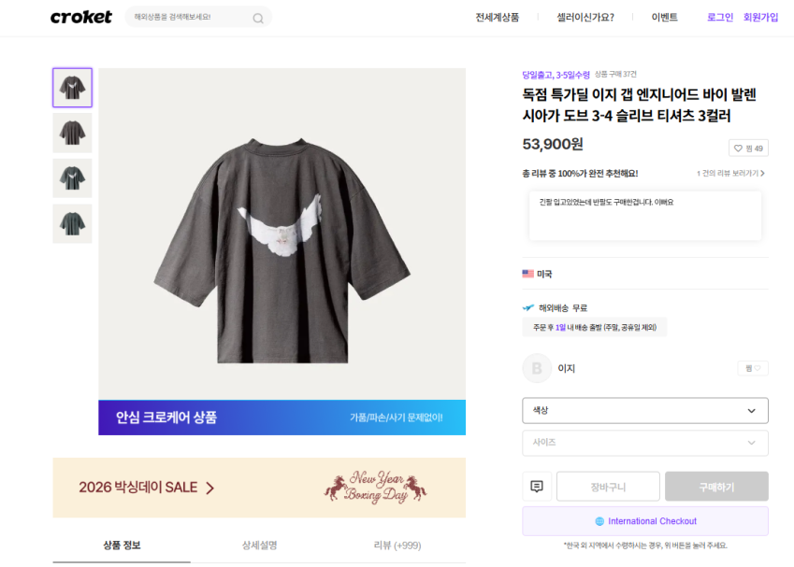Click the search magnifier icon
The image size is (794, 567).
pyautogui.click(x=258, y=18)
